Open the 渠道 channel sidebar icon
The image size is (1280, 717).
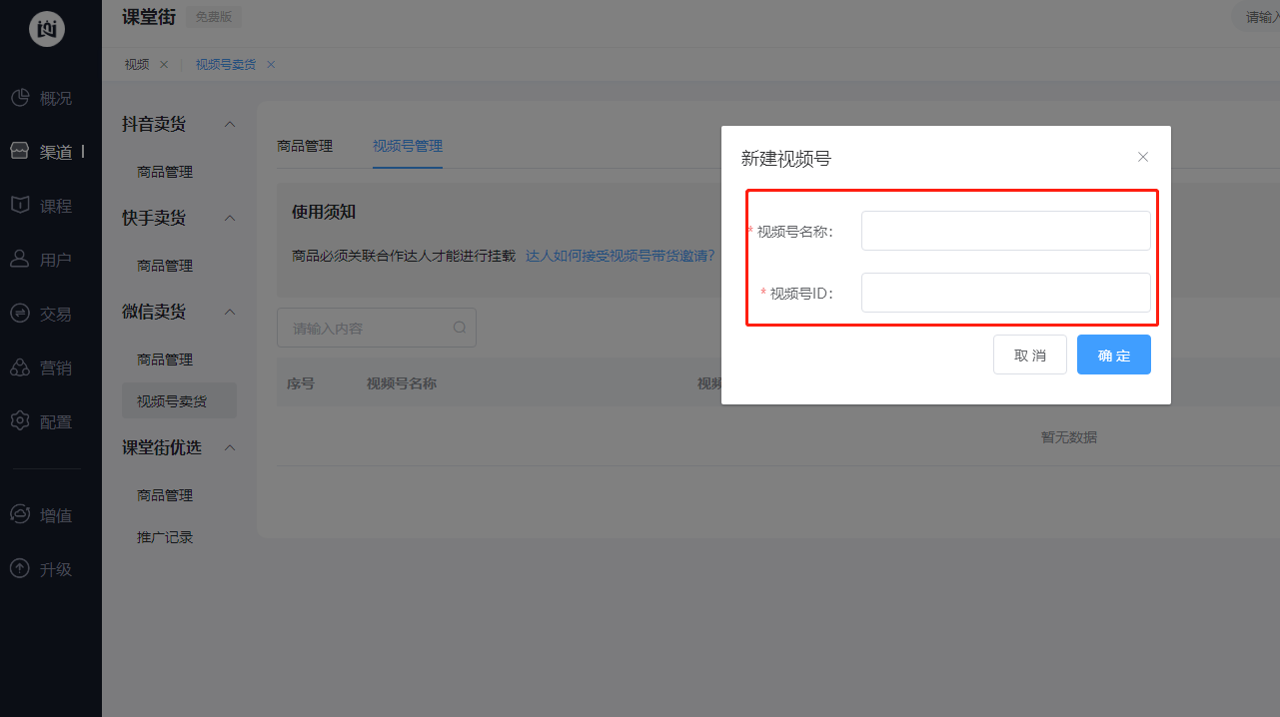[20, 152]
